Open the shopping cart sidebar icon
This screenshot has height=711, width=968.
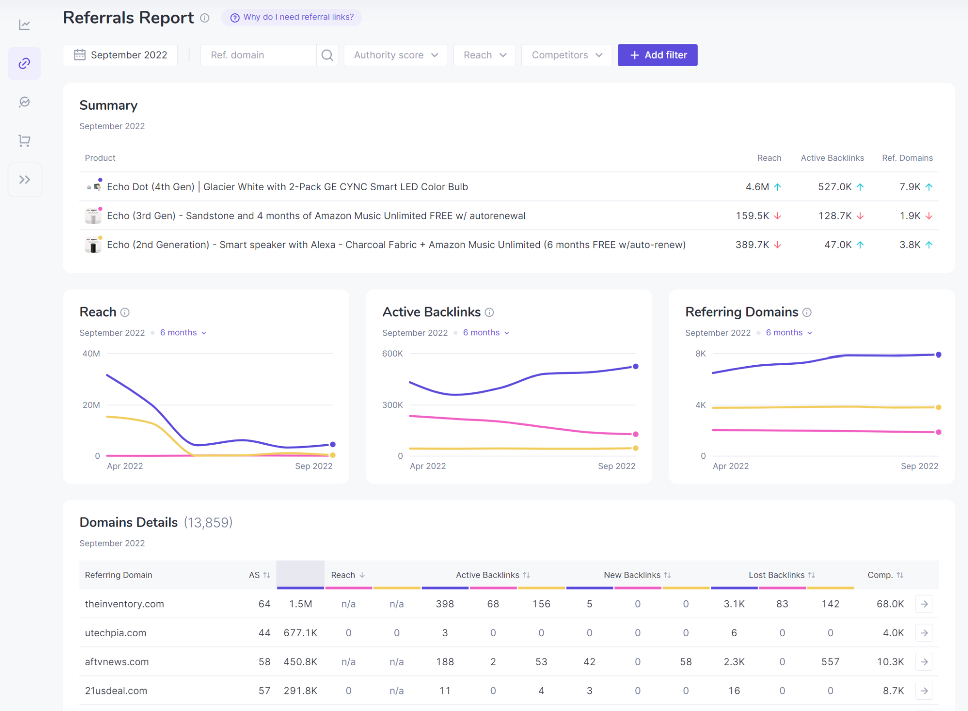25,140
